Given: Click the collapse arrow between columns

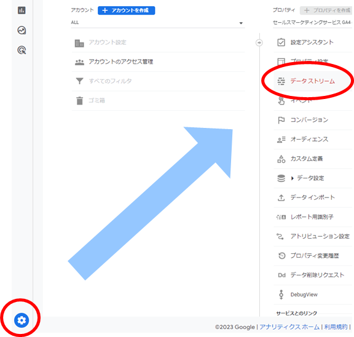Looking at the screenshot, I should pyautogui.click(x=259, y=42).
